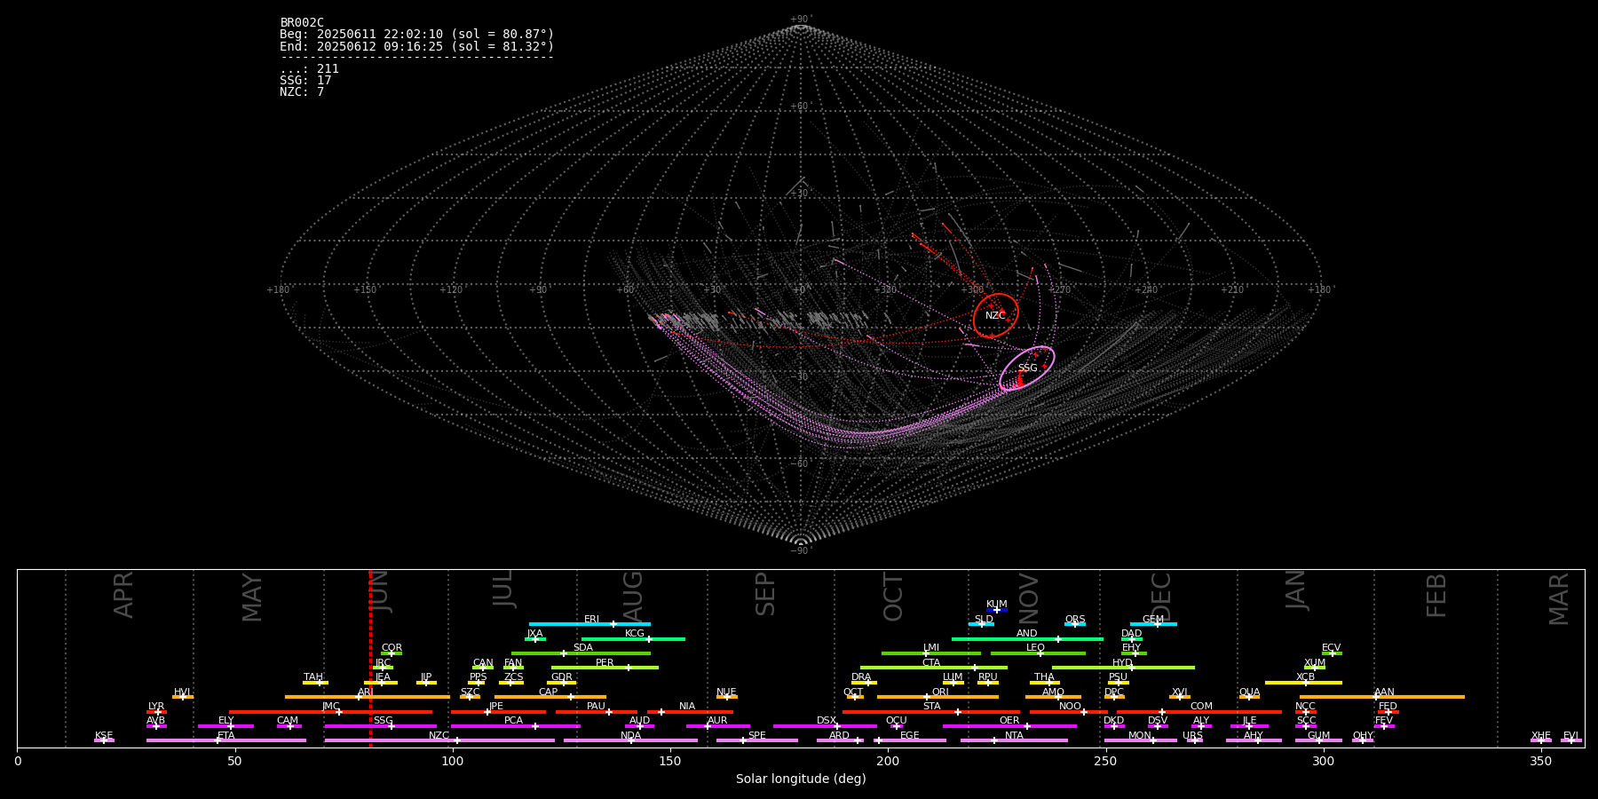
Task: Click the PCA shower label
Action: [513, 721]
